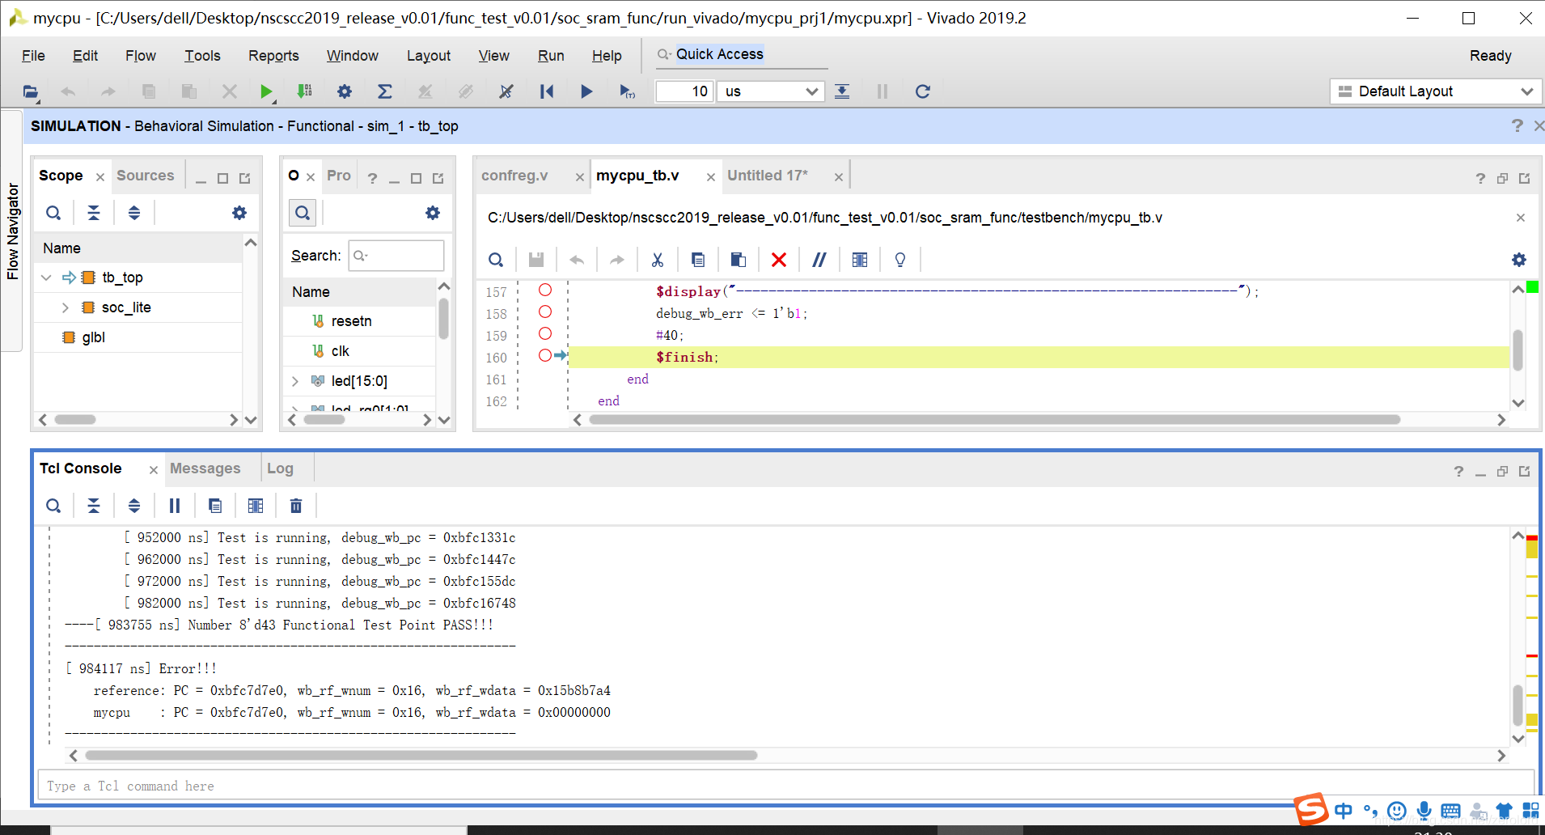Open the Flow menu
This screenshot has height=835, width=1545.
pyautogui.click(x=141, y=56)
